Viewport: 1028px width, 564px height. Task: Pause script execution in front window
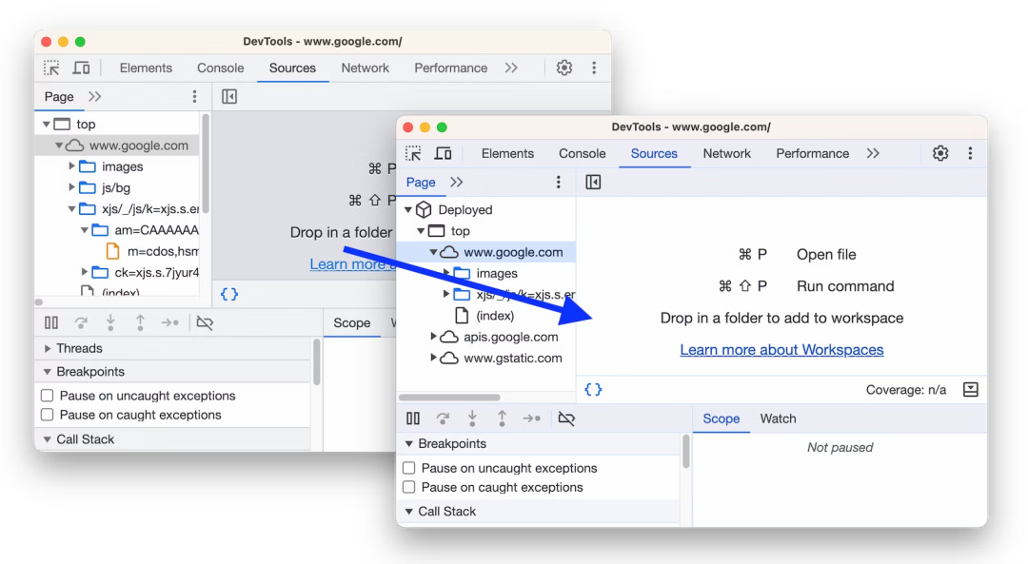[x=413, y=418]
